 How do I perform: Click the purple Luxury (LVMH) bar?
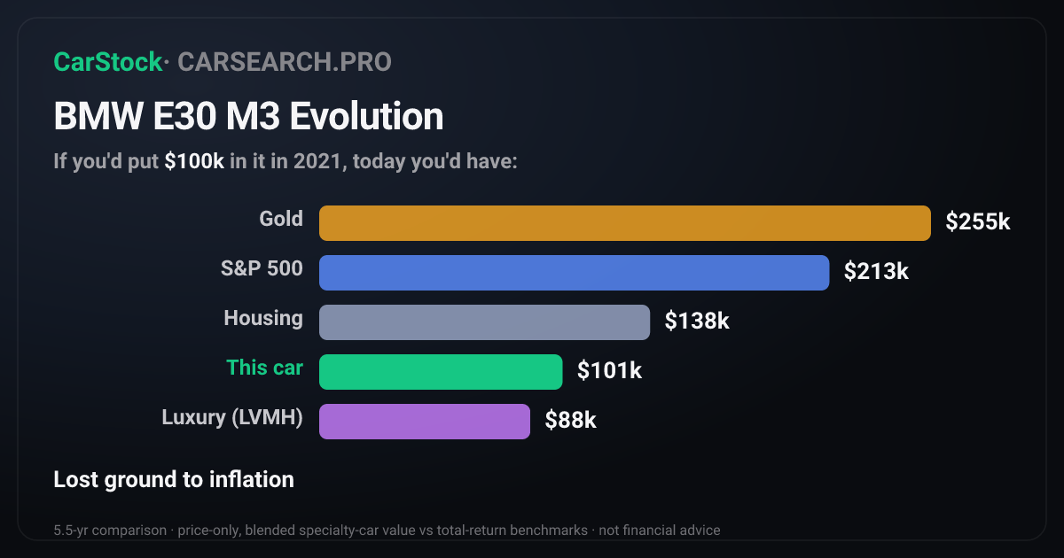(x=425, y=422)
